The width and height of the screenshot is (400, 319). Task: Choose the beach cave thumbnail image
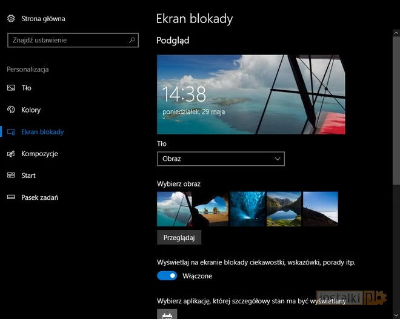(x=211, y=209)
